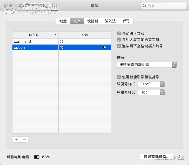Toggle 使用智能引号和破折号 checkbox

coord(119,77)
